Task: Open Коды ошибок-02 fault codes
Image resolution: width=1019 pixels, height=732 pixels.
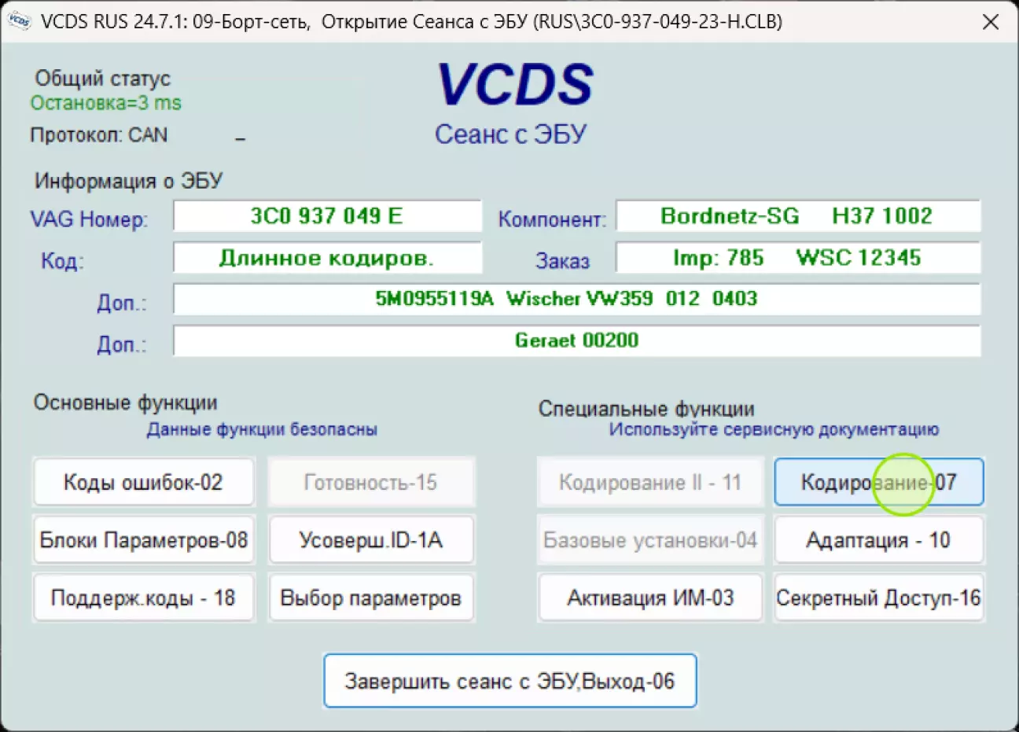Action: coord(144,482)
